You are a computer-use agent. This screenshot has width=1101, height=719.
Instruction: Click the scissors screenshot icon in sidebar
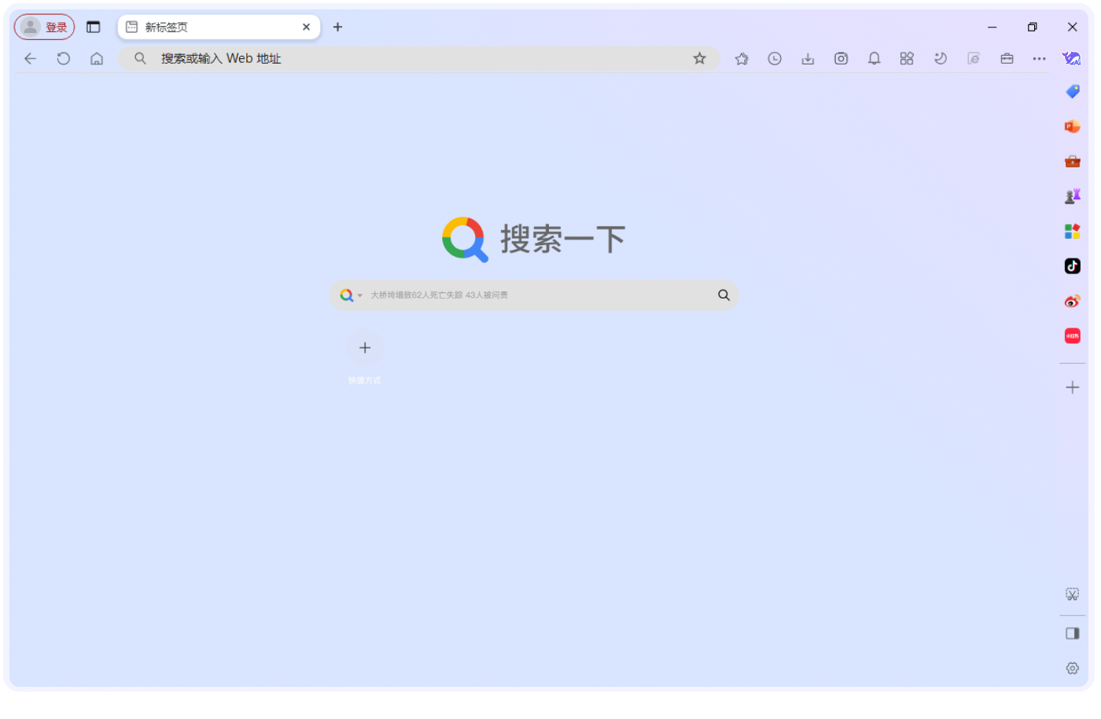tap(1073, 594)
